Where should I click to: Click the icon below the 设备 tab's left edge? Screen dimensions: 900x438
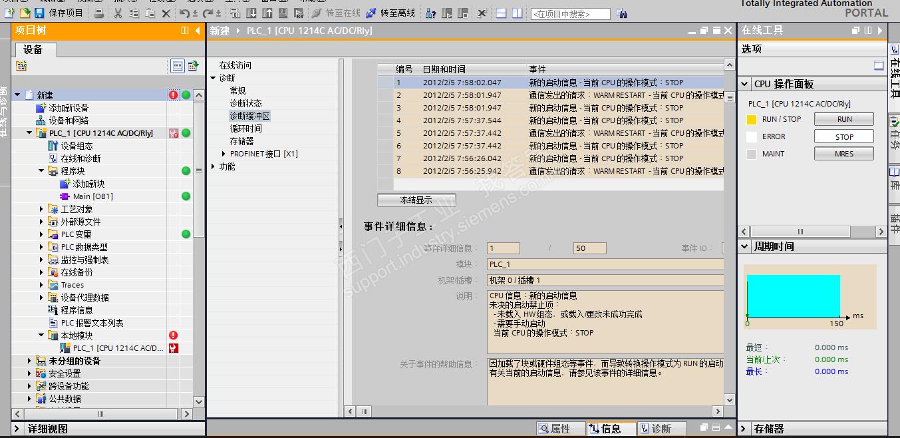point(21,65)
